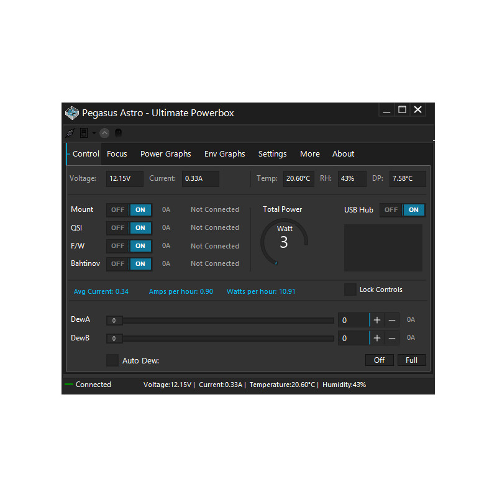Click the ghost icon in the toolbar
497x497 pixels.
[118, 132]
